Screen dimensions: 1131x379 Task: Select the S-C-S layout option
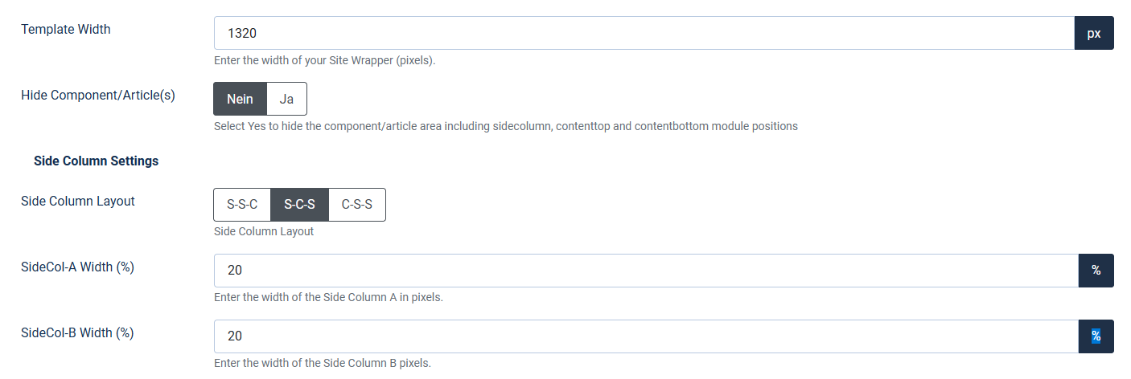pyautogui.click(x=299, y=205)
